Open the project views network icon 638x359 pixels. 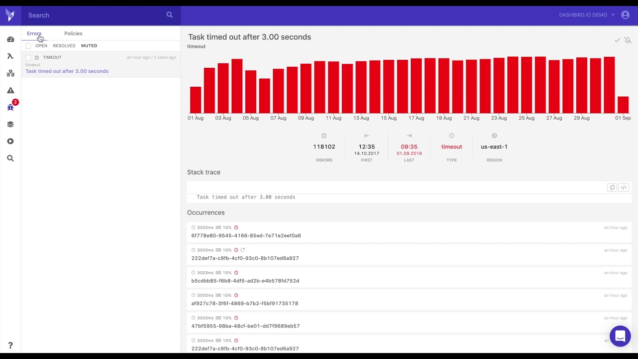tap(10, 73)
